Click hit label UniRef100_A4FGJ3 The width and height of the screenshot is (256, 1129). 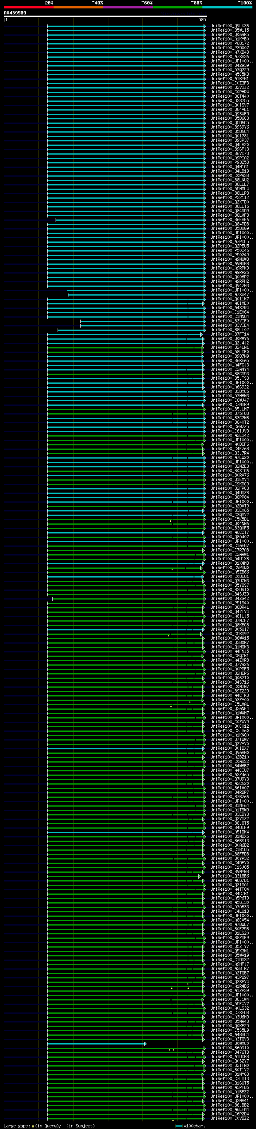point(229,365)
